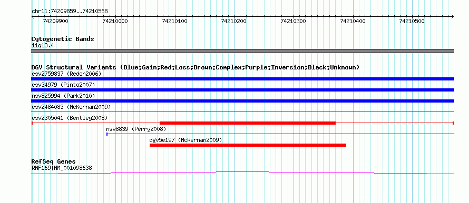The height and width of the screenshot is (203, 469).
Task: Open variant label nsv825994 (Park2010)
Action: pyautogui.click(x=63, y=96)
